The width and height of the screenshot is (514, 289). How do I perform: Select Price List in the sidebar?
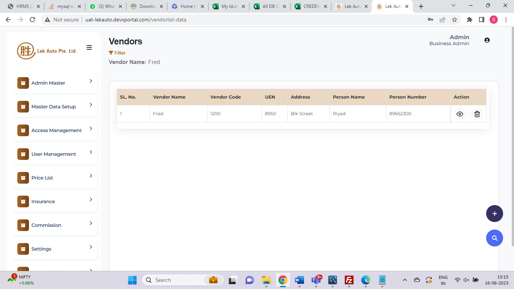pyautogui.click(x=42, y=178)
